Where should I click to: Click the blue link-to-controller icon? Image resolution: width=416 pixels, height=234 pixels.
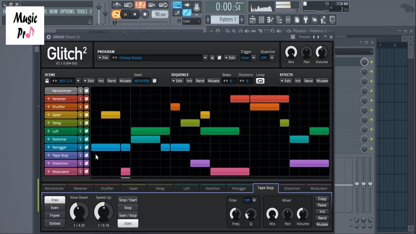187,13
